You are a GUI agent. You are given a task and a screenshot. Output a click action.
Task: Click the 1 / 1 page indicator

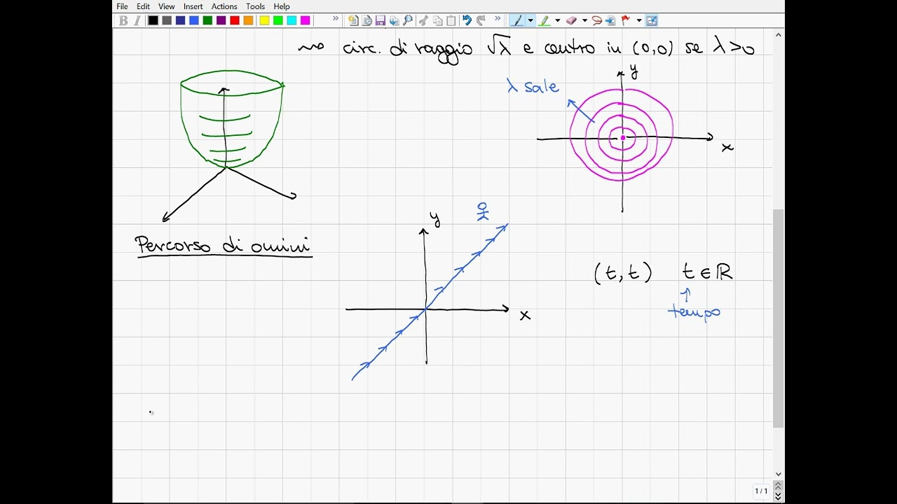761,491
